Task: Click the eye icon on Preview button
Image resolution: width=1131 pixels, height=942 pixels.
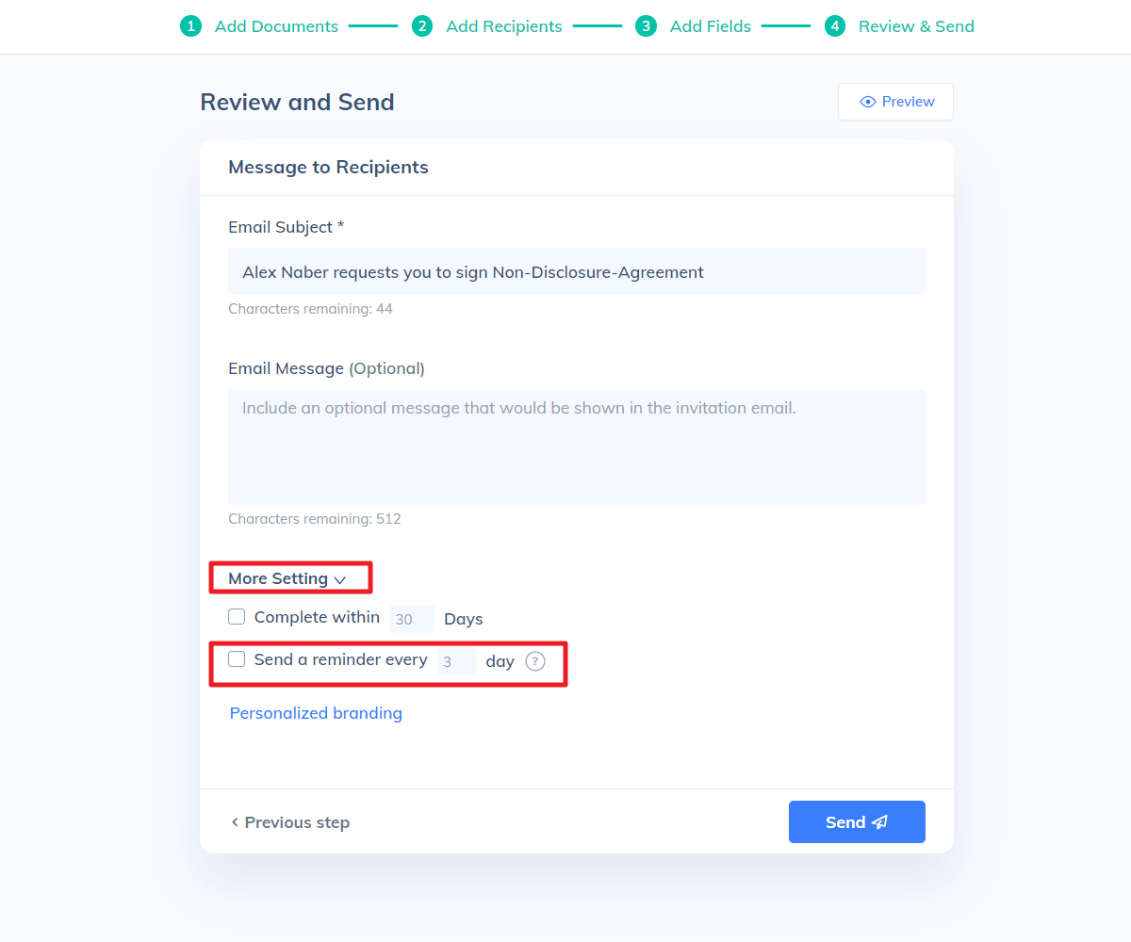Action: 866,101
